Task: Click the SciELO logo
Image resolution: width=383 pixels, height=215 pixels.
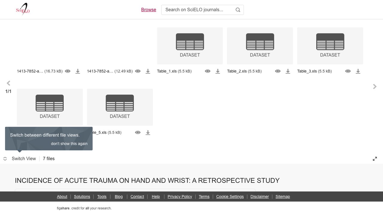Action: tap(23, 10)
